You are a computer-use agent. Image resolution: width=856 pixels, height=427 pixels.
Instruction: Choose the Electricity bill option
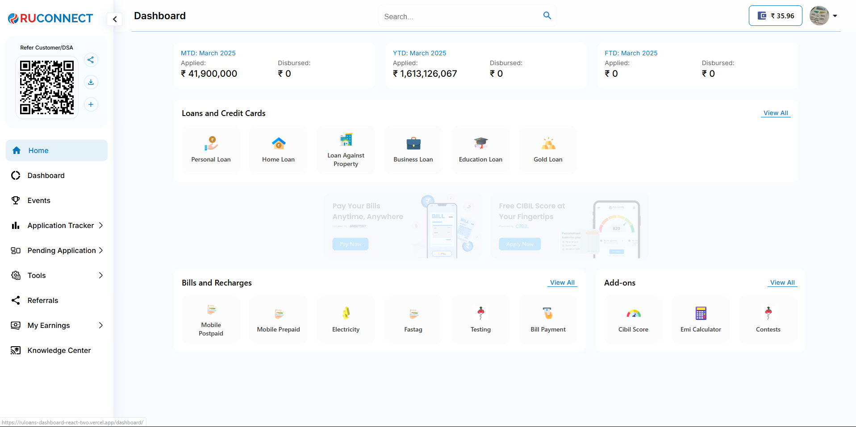[346, 319]
